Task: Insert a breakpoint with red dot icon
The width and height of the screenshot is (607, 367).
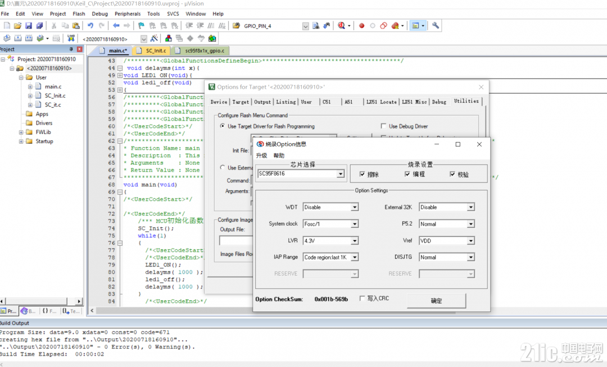Action: [x=361, y=26]
